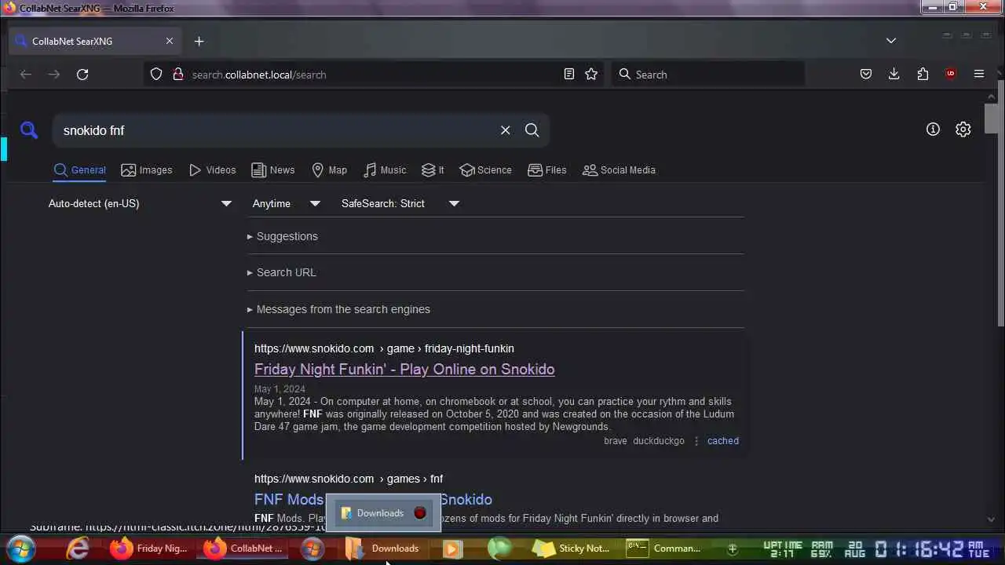Go back to the previous page
This screenshot has width=1005, height=565.
pos(26,75)
